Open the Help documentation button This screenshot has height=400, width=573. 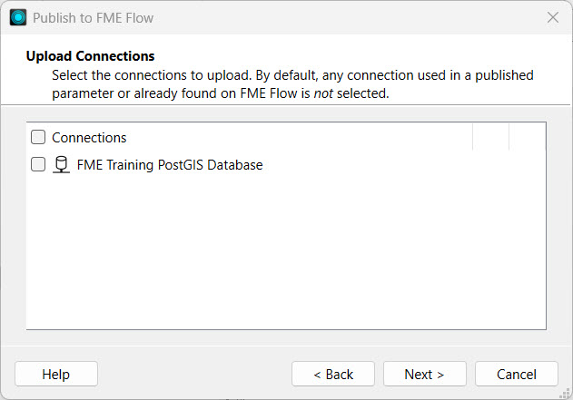[x=56, y=374]
